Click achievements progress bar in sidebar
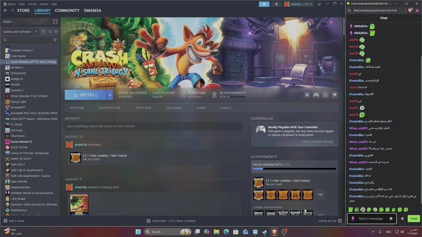Screen dimensions: 422x237 pyautogui.click(x=294, y=169)
